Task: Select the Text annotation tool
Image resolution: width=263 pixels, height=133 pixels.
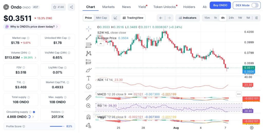Action: pos(89,78)
